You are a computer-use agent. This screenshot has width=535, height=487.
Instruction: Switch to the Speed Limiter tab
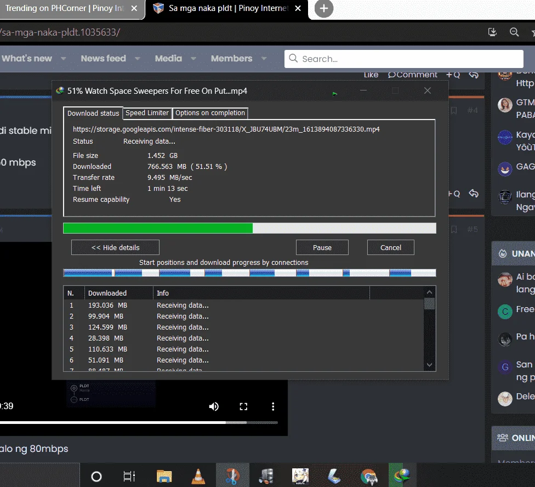coord(147,113)
